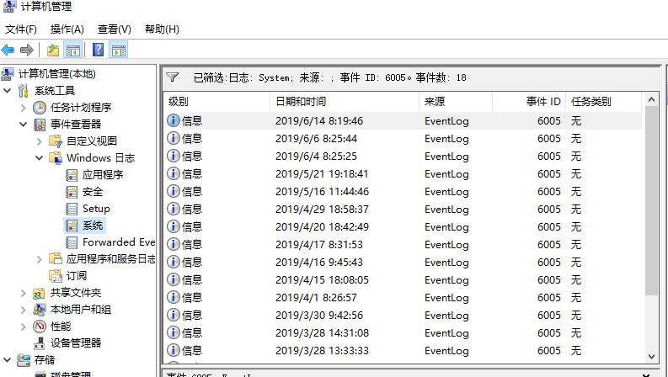Click the Windows 日志 folder icon

click(x=56, y=158)
